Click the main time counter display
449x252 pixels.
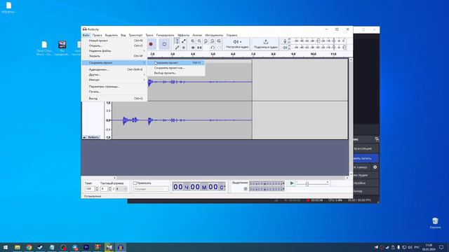pyautogui.click(x=199, y=187)
